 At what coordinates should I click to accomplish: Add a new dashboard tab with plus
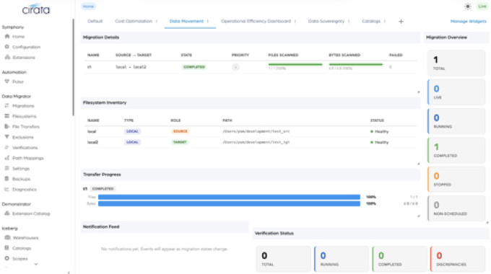pos(401,21)
